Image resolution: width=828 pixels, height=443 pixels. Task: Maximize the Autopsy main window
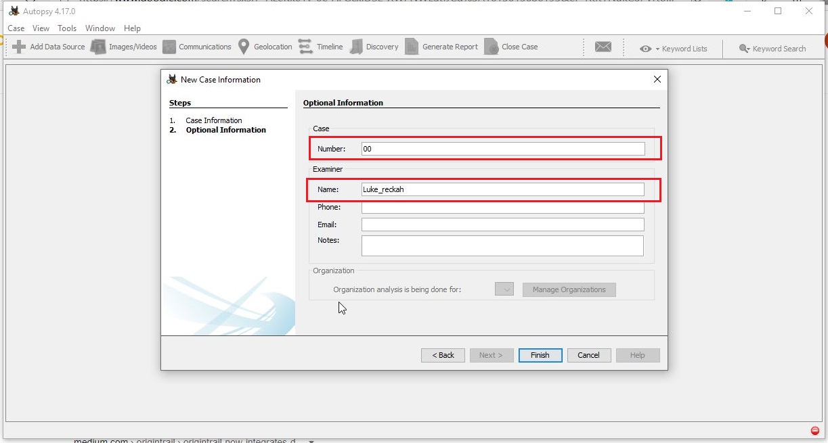778,11
